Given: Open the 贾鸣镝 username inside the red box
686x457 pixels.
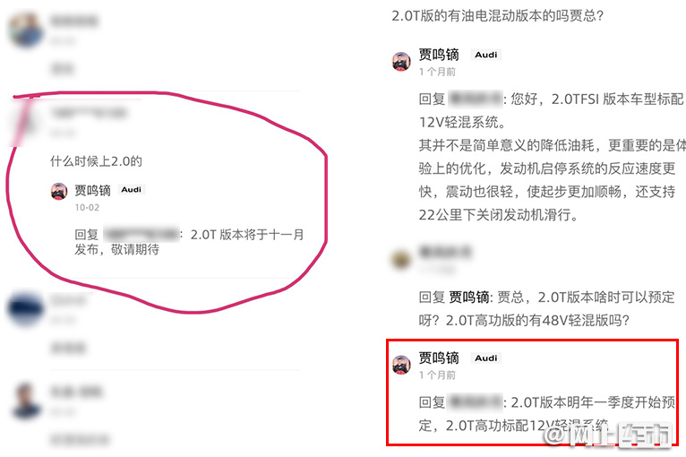Looking at the screenshot, I should pyautogui.click(x=439, y=358).
